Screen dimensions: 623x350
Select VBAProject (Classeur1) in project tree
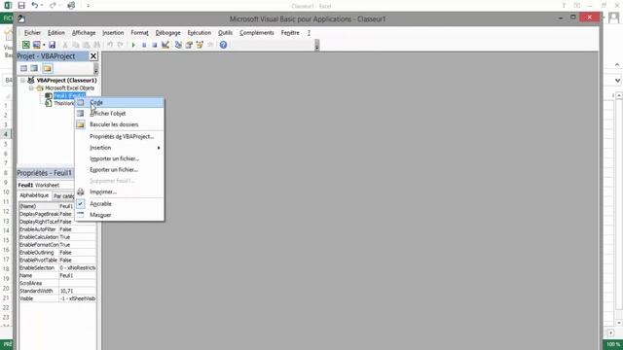tap(66, 80)
